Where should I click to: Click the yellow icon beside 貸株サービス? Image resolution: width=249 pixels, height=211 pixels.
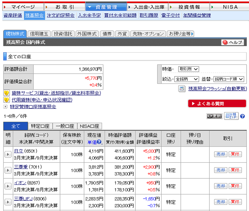point(6,93)
